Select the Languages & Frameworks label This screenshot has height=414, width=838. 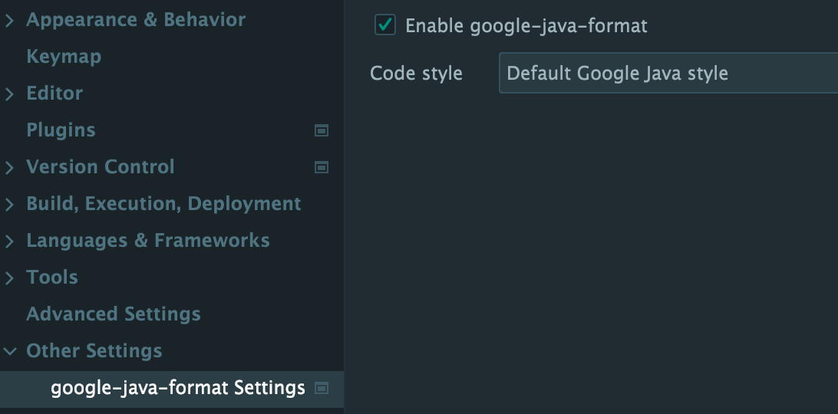pos(148,241)
